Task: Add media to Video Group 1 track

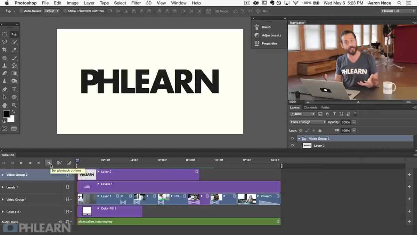Action: tap(409, 199)
